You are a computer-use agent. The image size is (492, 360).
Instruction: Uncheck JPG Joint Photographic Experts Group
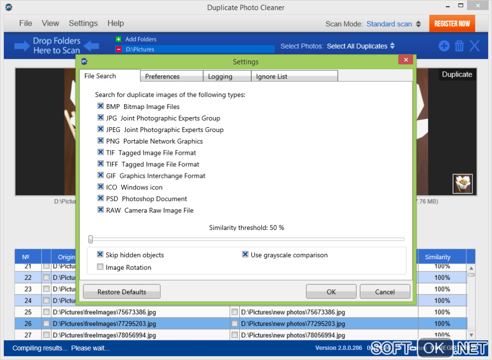(x=100, y=118)
